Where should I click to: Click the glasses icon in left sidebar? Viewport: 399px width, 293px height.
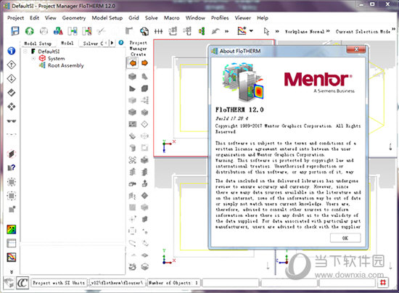12,121
